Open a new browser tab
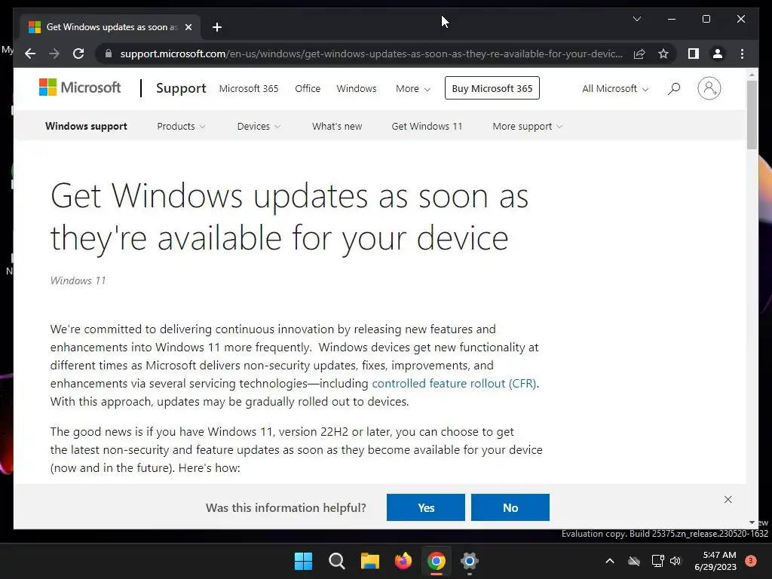Image resolution: width=772 pixels, height=579 pixels. [x=217, y=27]
